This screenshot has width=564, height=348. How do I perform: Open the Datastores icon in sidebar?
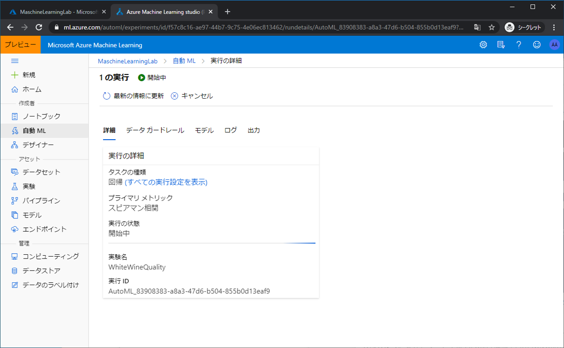tap(15, 271)
